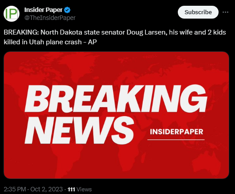235x194 pixels.
Task: Click the 'BREAKING:' prefix in tweet text
Action: (x=21, y=32)
